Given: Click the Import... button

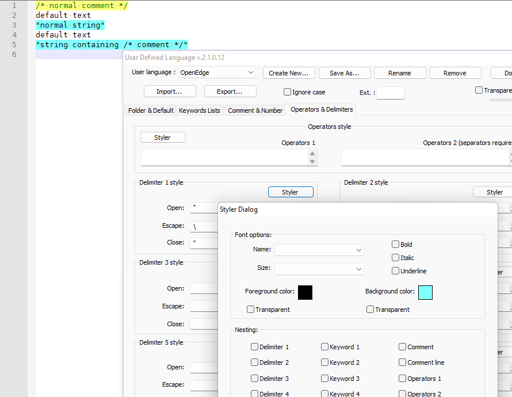Looking at the screenshot, I should pyautogui.click(x=170, y=91).
